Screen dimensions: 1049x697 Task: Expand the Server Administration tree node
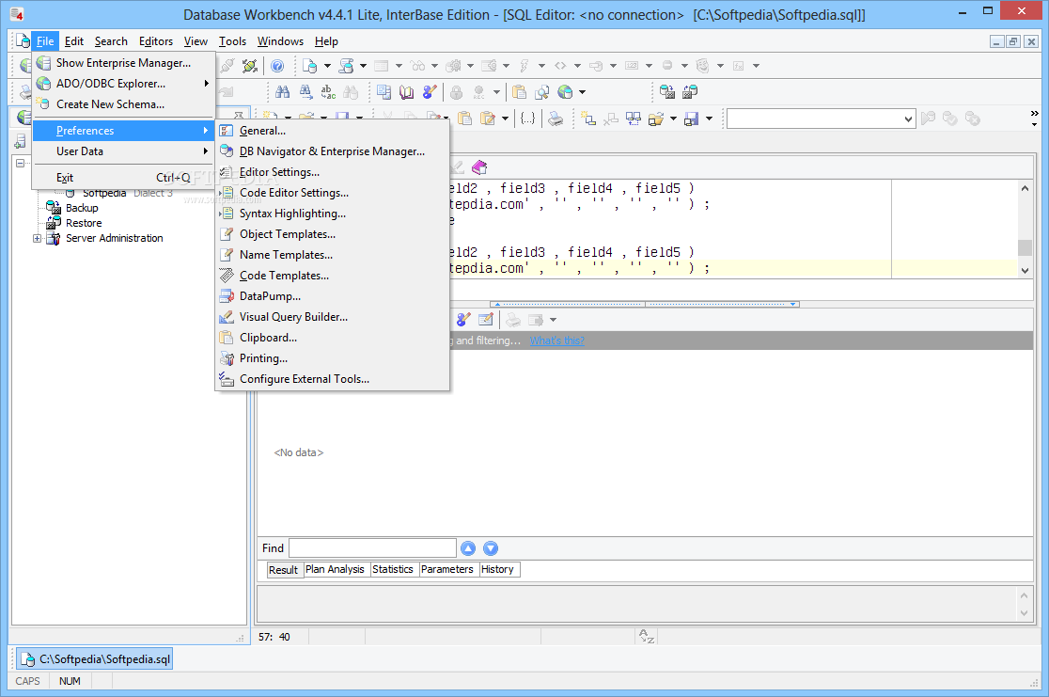tap(38, 239)
